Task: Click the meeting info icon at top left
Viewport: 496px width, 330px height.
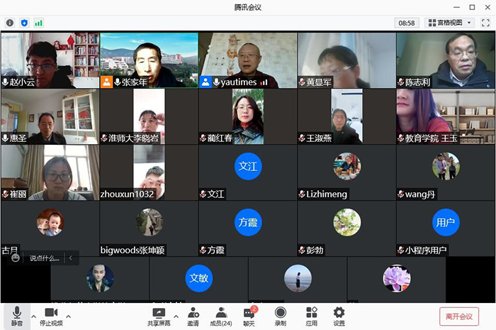Action: click(x=10, y=23)
